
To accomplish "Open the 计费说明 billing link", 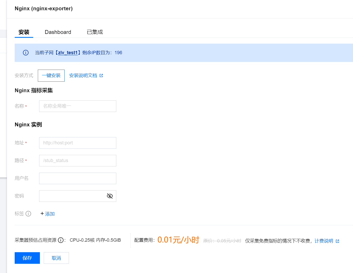I will point(324,241).
